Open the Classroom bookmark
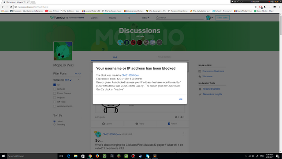 [16, 11]
